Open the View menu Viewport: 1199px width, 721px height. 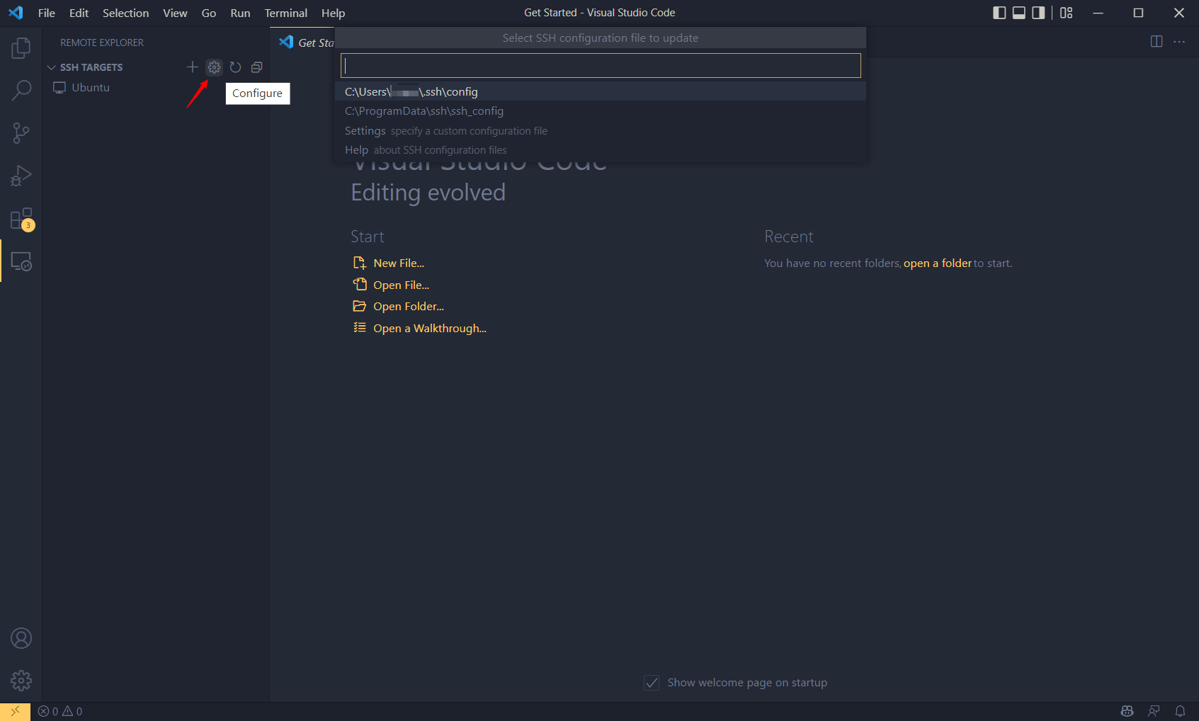click(x=175, y=13)
